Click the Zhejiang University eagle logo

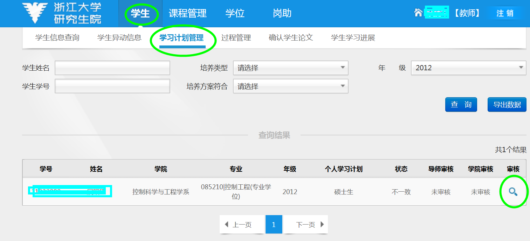tap(35, 13)
